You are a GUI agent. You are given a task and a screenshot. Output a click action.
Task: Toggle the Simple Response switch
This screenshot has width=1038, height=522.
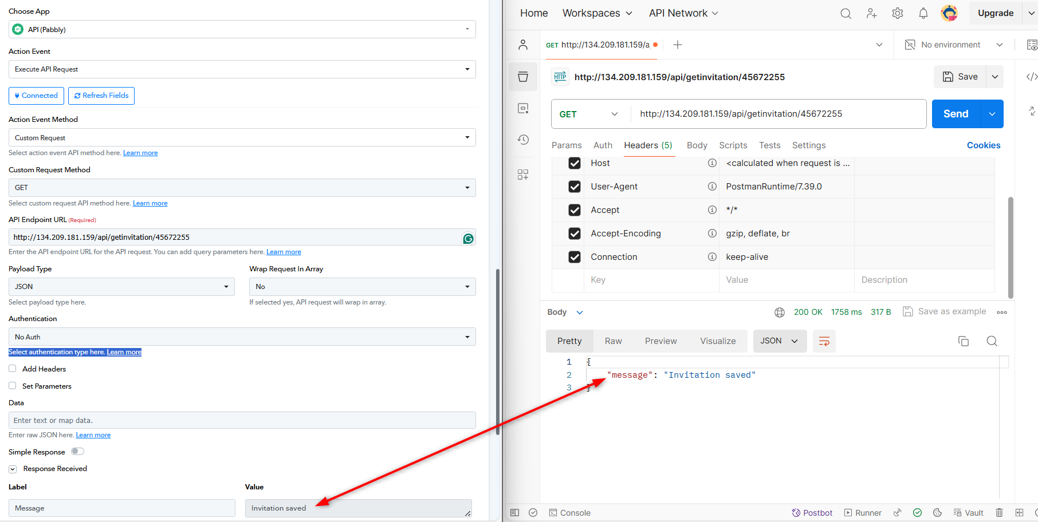pyautogui.click(x=77, y=452)
